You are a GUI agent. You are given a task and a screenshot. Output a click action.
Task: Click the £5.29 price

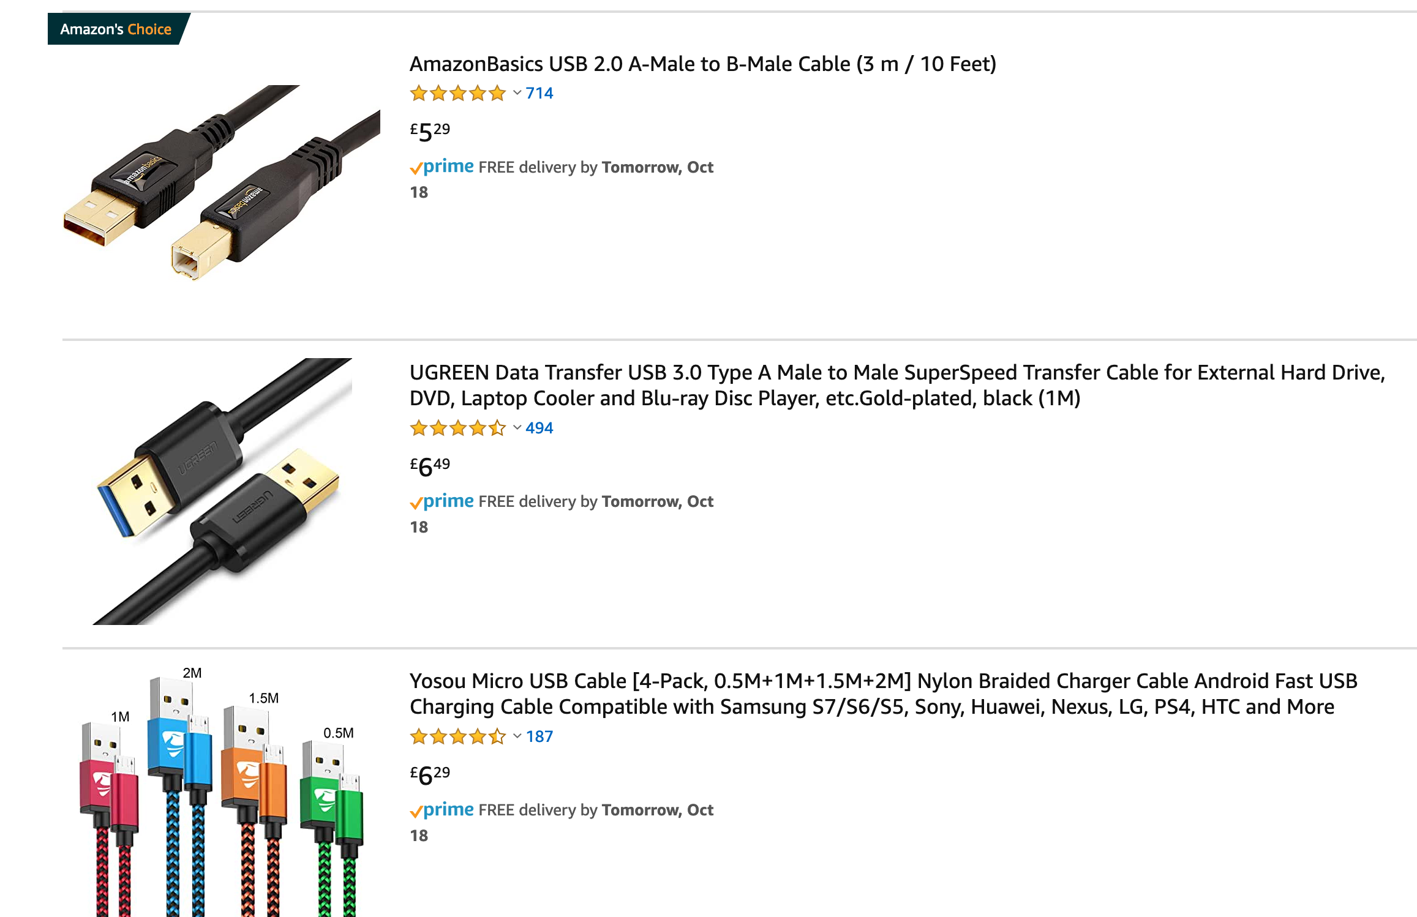click(430, 131)
